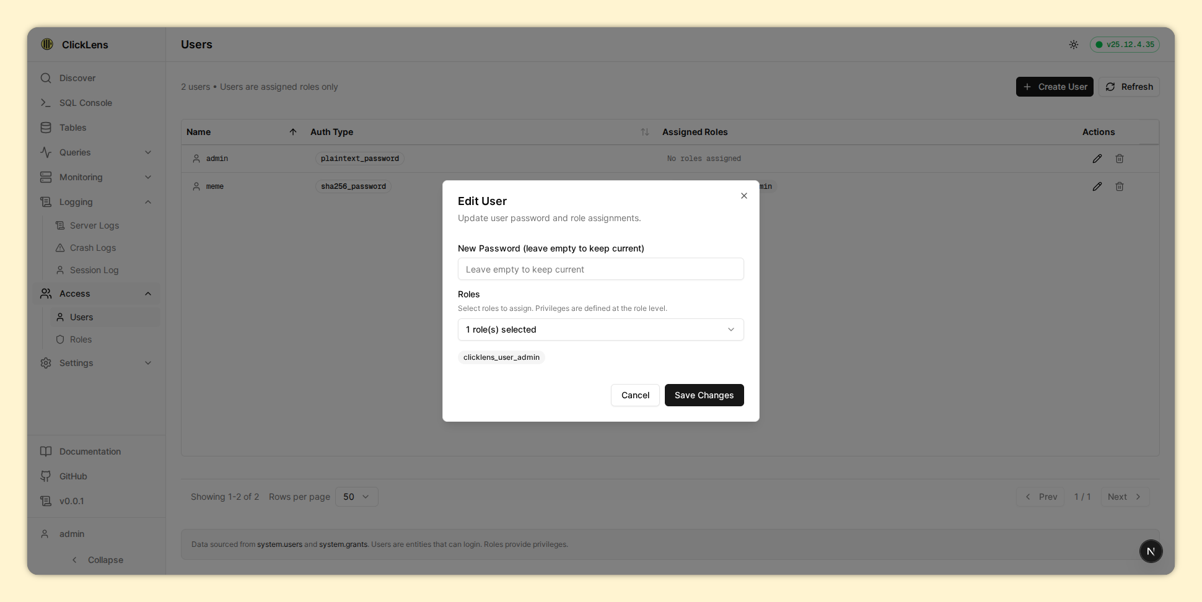The width and height of the screenshot is (1202, 602).
Task: Toggle the light/dark theme sun icon
Action: tap(1073, 45)
